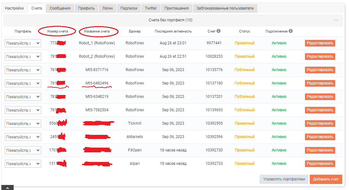The height and width of the screenshot is (190, 349).
Task: Switch to the Twitter tab
Action: tap(151, 8)
